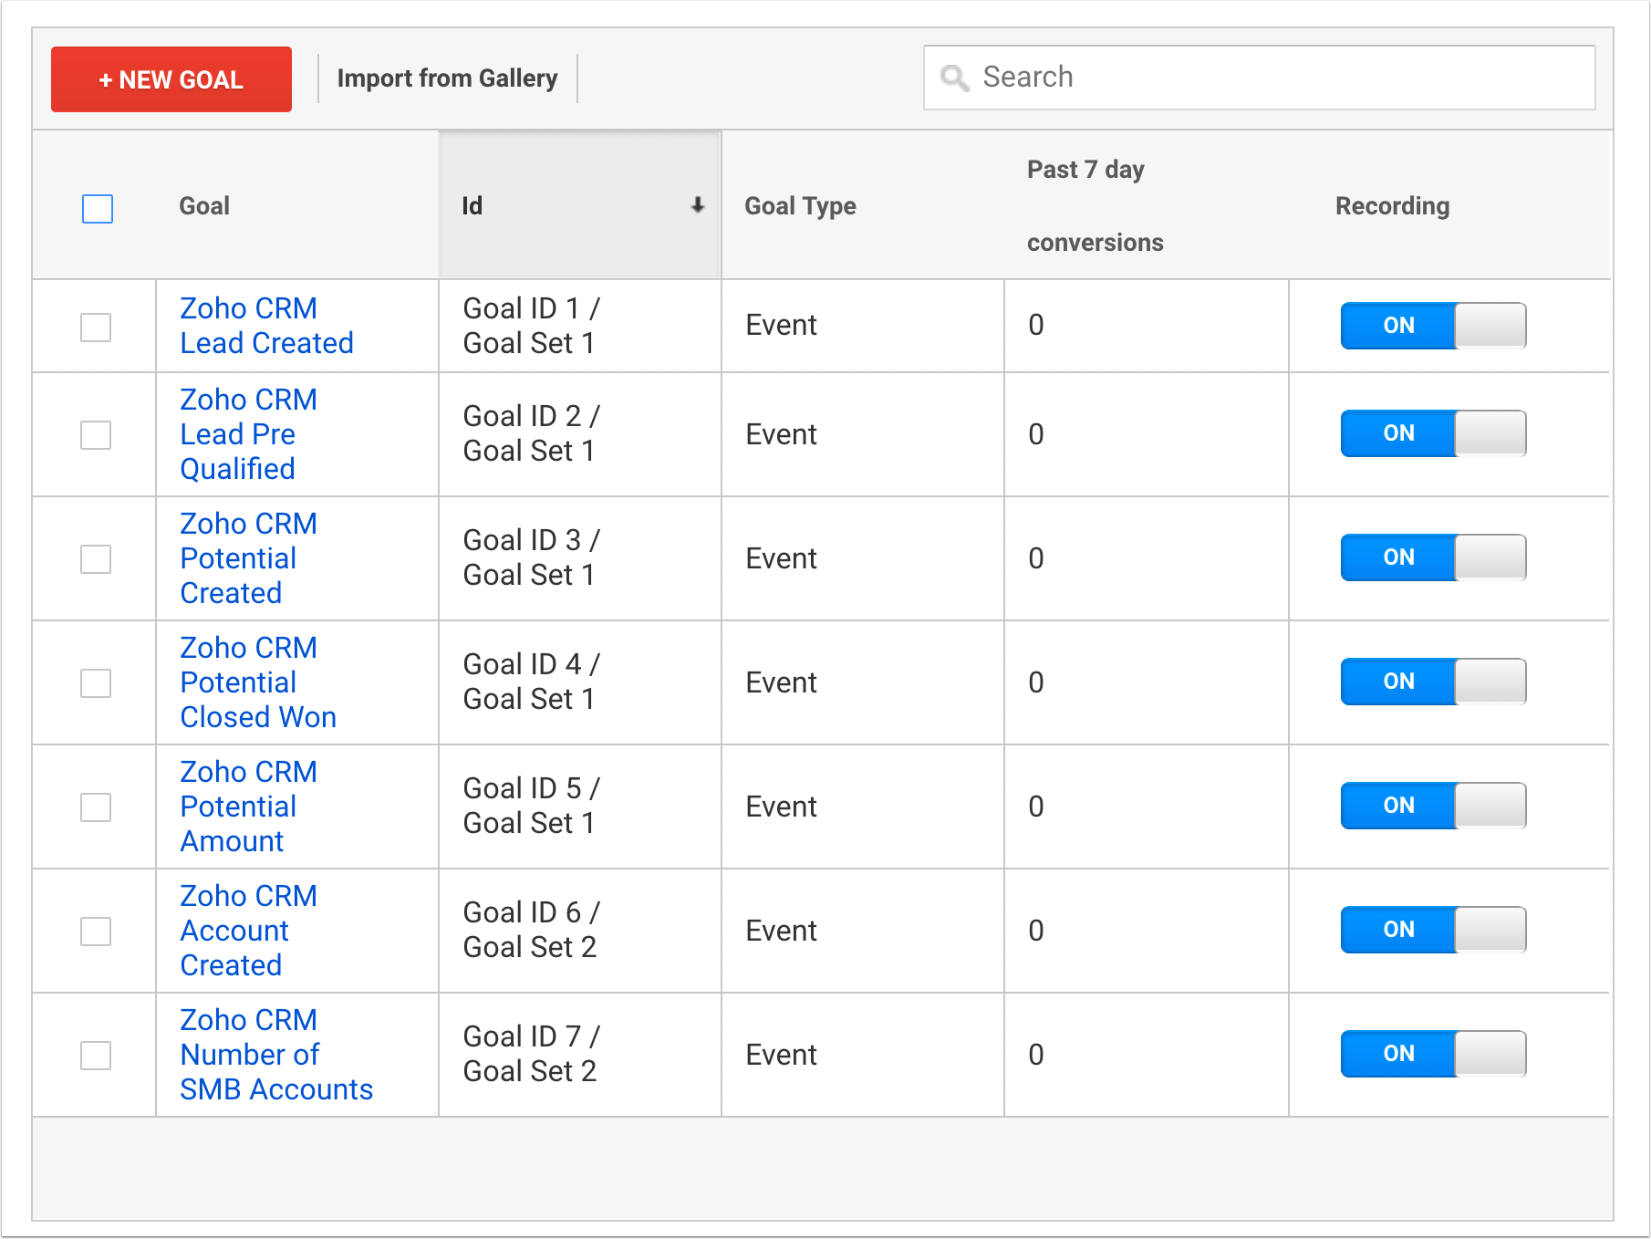Click the + NEW GOAL button
Image resolution: width=1651 pixels, height=1239 pixels.
(x=171, y=79)
